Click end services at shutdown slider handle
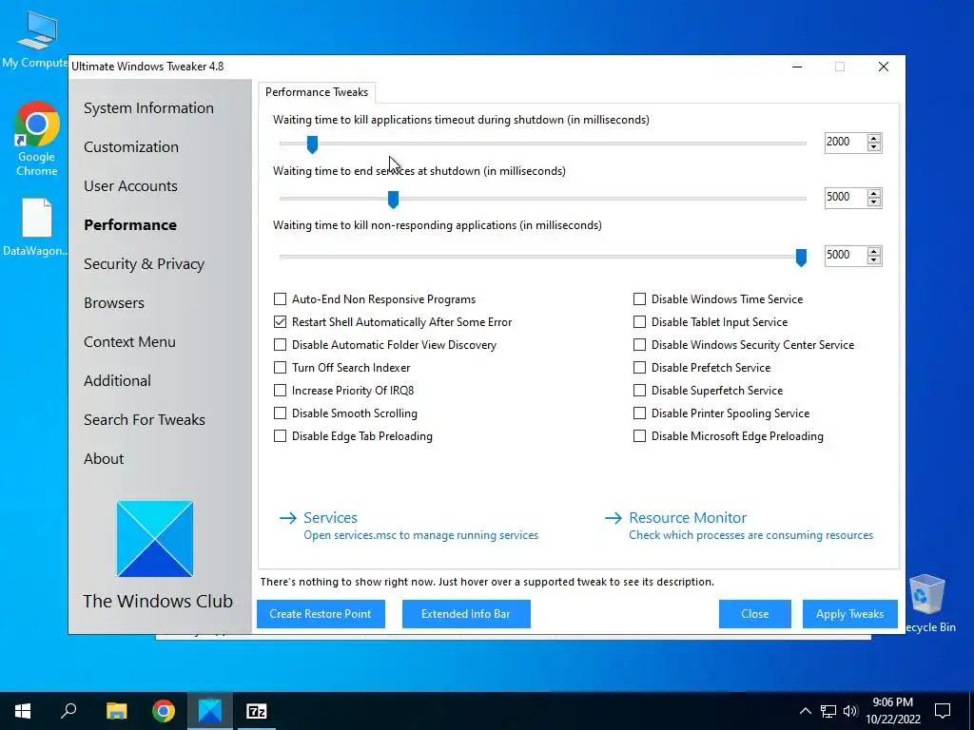This screenshot has width=974, height=730. (x=393, y=200)
